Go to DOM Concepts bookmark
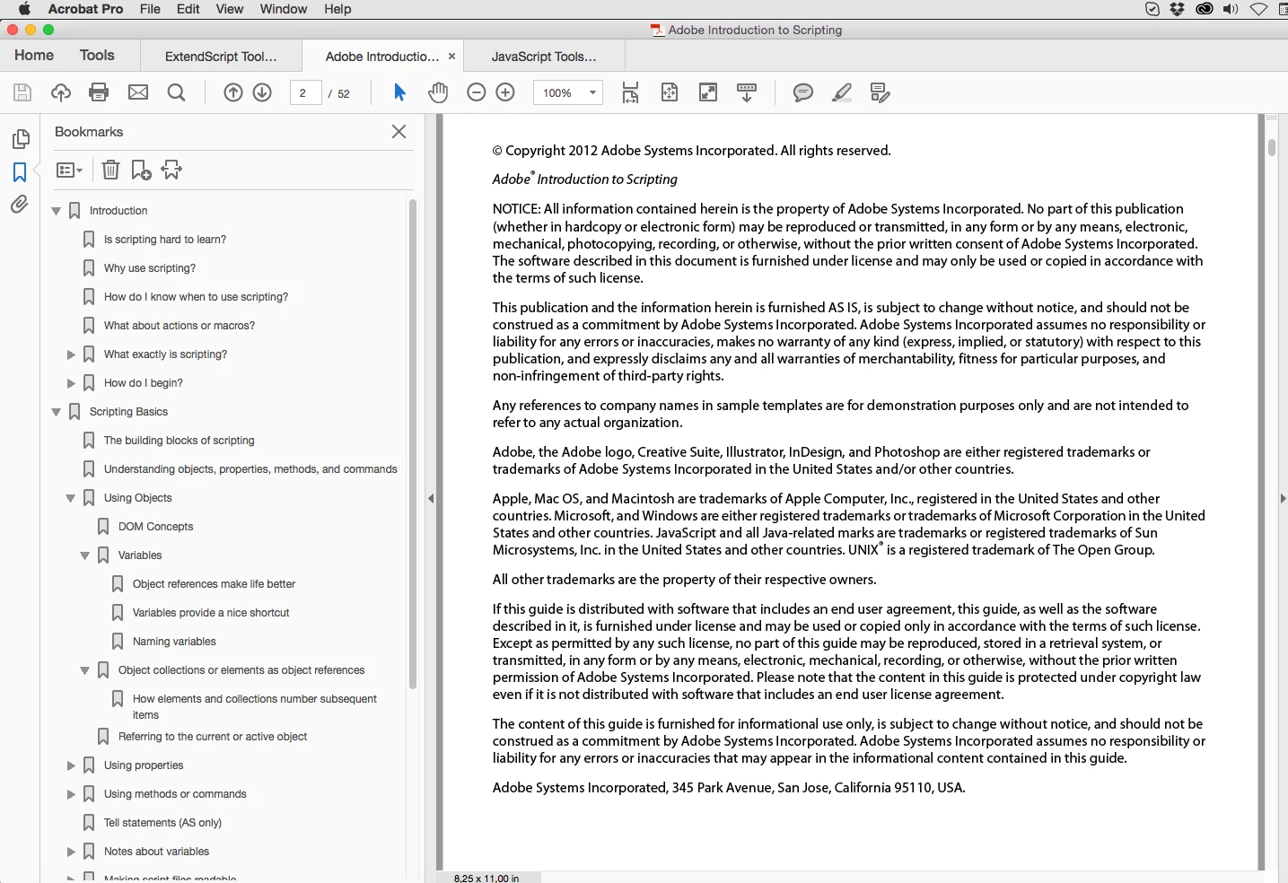The height and width of the screenshot is (883, 1288). 156,527
